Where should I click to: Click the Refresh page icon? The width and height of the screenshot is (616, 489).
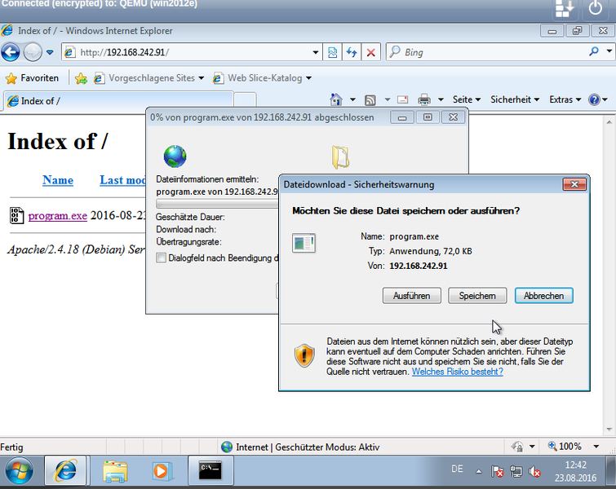[352, 52]
